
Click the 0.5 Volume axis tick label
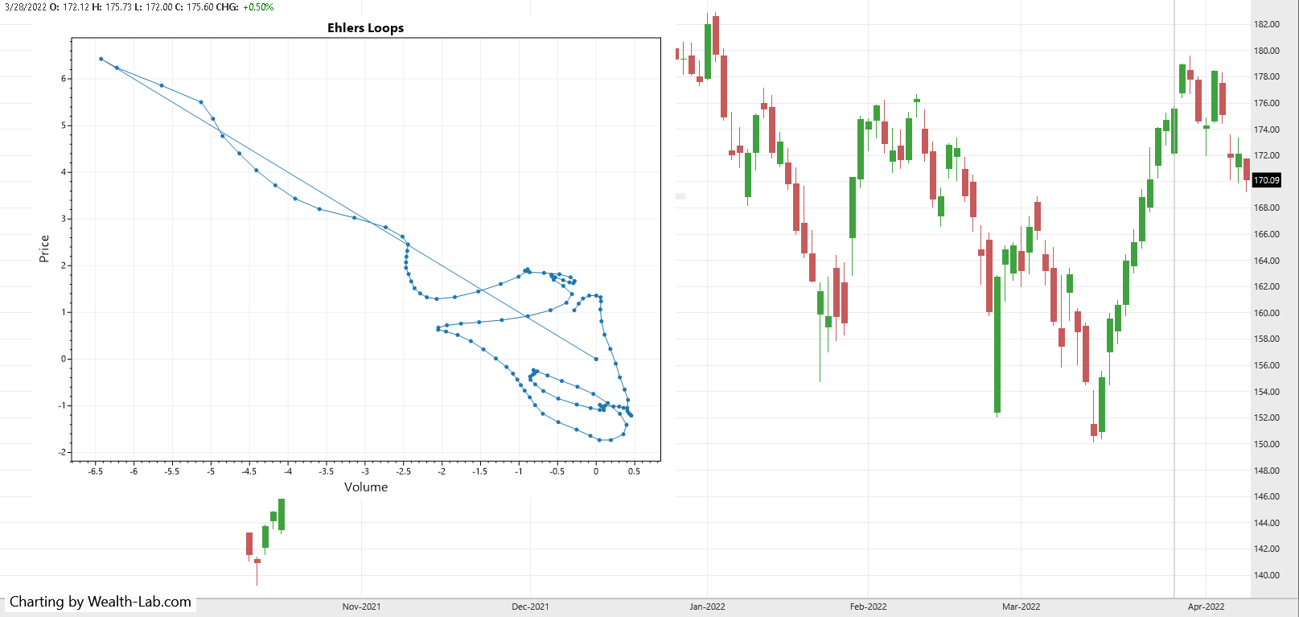[x=634, y=471]
